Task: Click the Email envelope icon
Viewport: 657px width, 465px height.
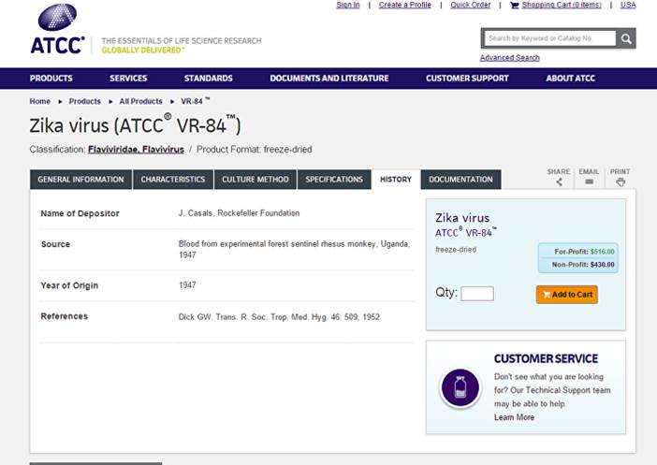Action: click(x=589, y=182)
